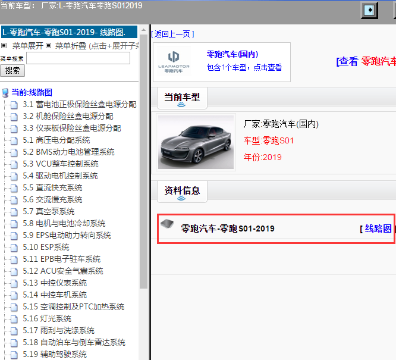Open the 线路图 link for 零跑S01-2019
396x360 pixels.
click(378, 228)
